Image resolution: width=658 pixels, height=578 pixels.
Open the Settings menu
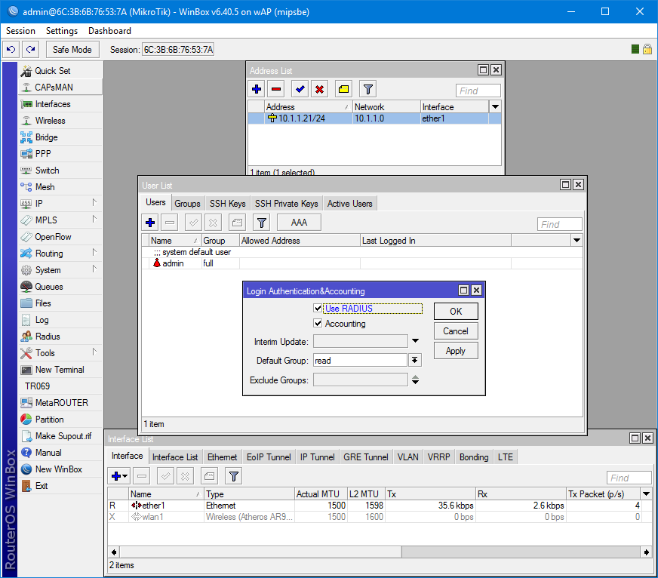coord(62,31)
